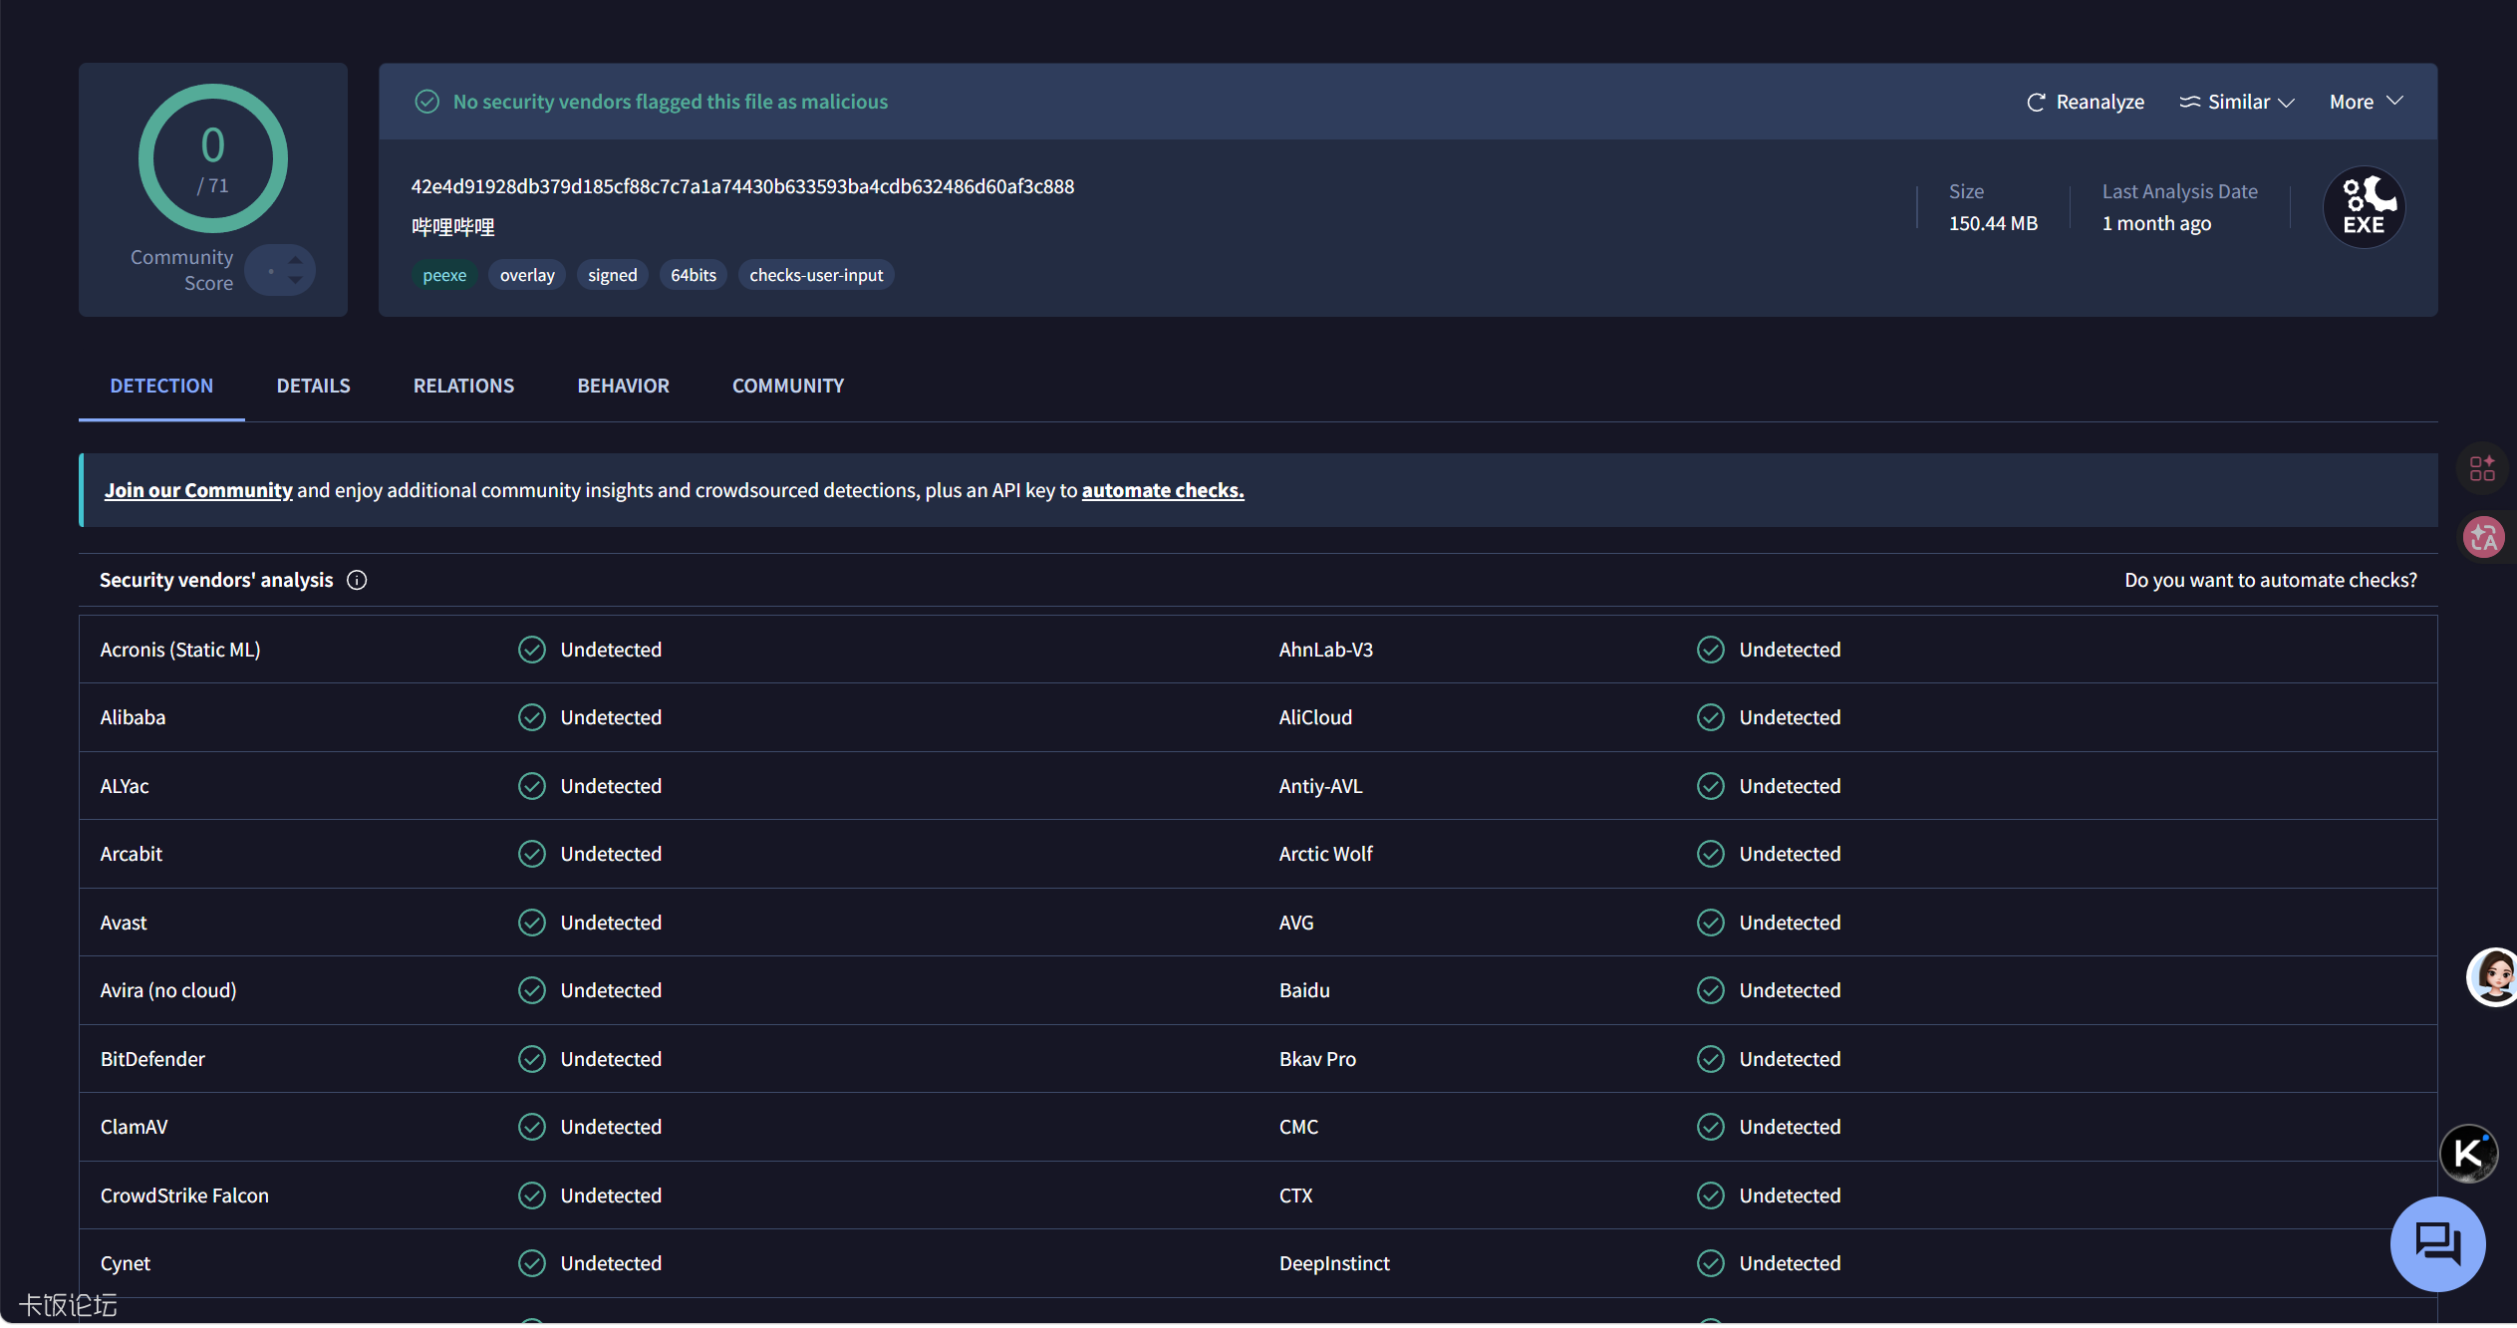Follow the Join our Community link
Image resolution: width=2517 pixels, height=1328 pixels.
[x=198, y=490]
